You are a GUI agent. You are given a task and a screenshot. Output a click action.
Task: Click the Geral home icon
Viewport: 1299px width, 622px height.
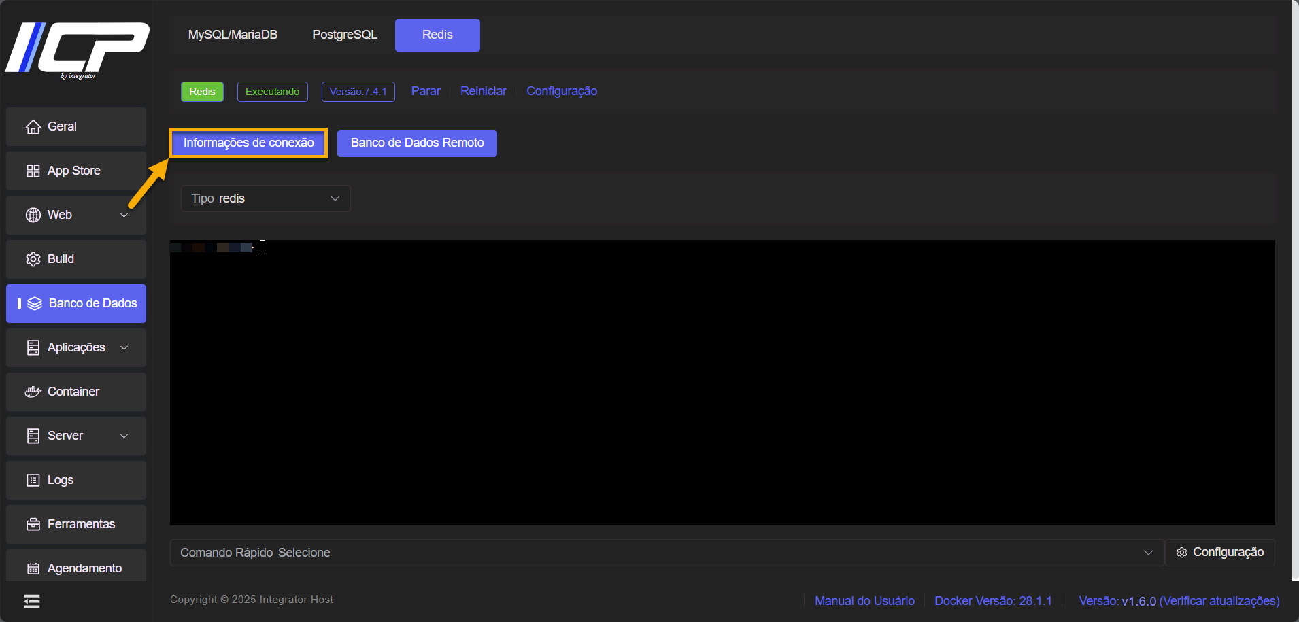(x=33, y=127)
